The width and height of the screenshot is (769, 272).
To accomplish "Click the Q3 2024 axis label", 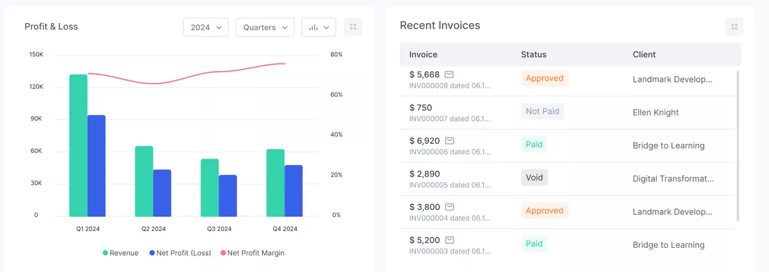I will click(219, 229).
